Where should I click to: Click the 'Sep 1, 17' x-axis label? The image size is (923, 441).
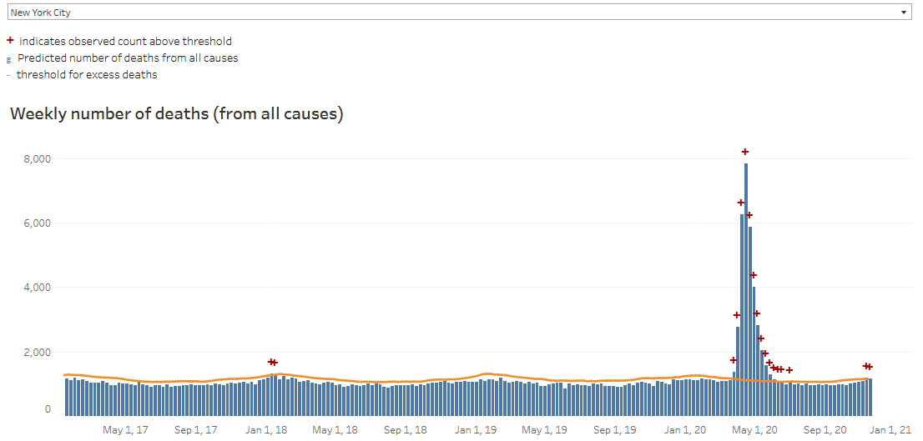pos(195,430)
